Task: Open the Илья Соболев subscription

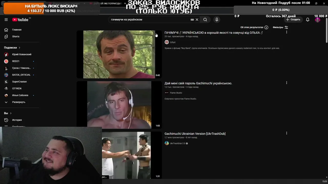Action: tap(20, 95)
